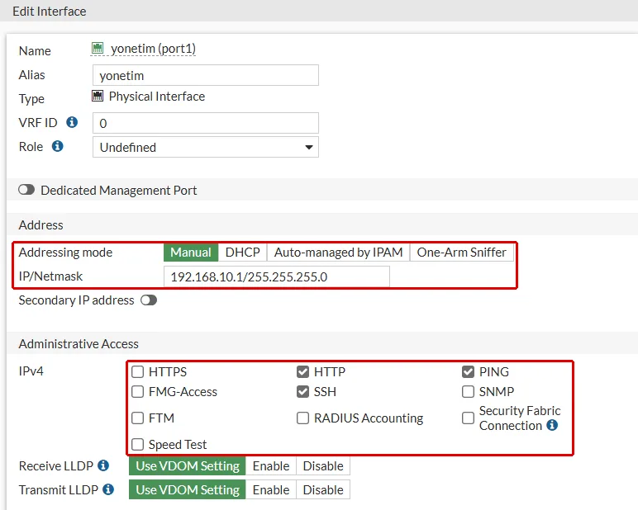The image size is (638, 510).
Task: Click the Transmit LLDP info icon
Action: (108, 489)
